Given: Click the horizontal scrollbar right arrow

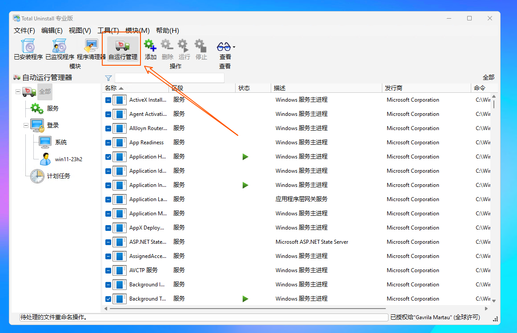Looking at the screenshot, I should [486, 309].
